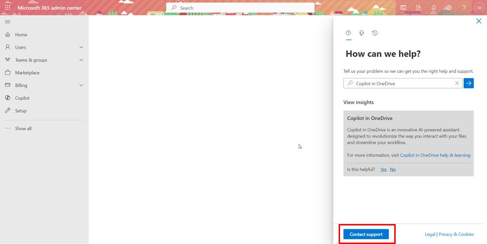The height and width of the screenshot is (244, 487).
Task: Click the Contact support button
Action: (x=366, y=234)
